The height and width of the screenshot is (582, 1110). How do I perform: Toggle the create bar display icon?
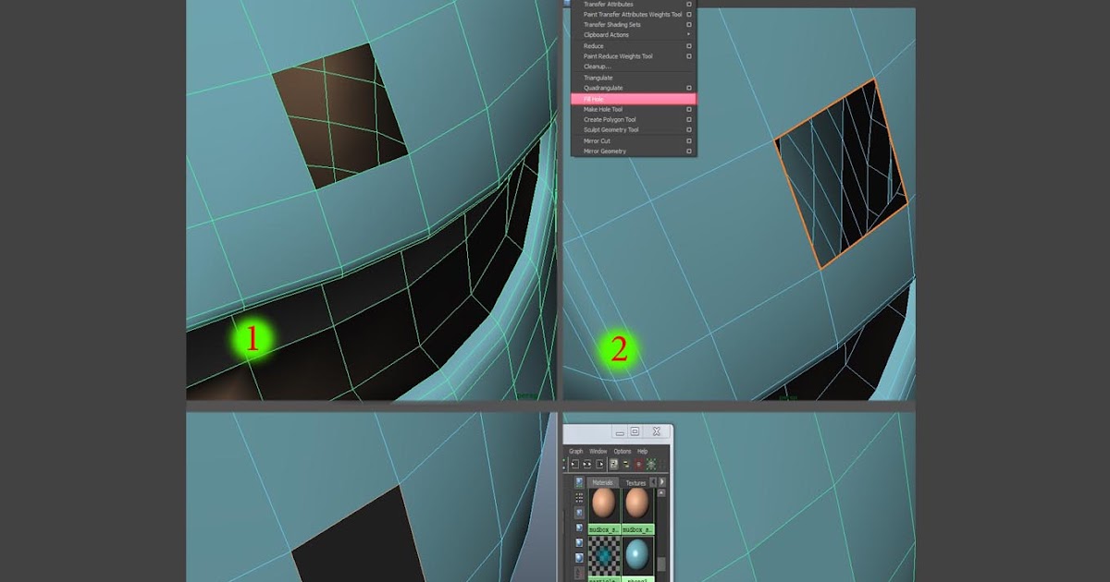point(579,482)
